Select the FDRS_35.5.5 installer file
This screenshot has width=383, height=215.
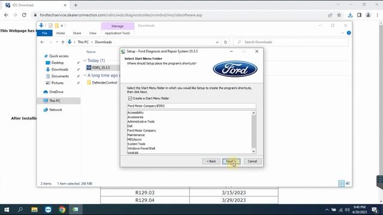click(101, 67)
